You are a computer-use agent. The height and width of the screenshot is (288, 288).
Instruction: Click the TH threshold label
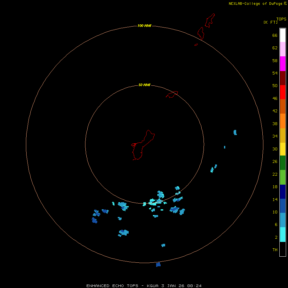[275, 250]
